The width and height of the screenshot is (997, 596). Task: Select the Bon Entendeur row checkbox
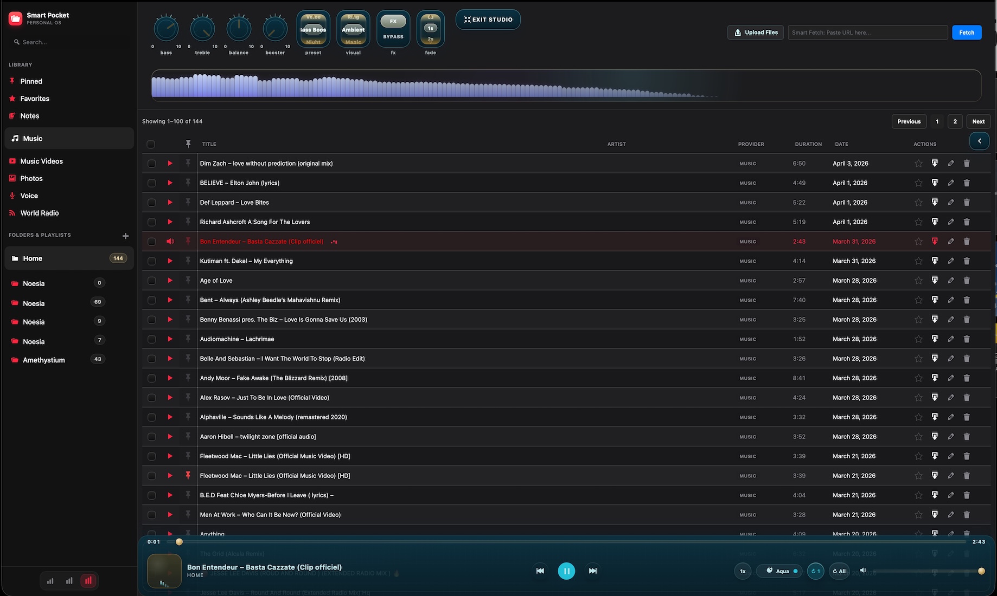click(x=151, y=242)
